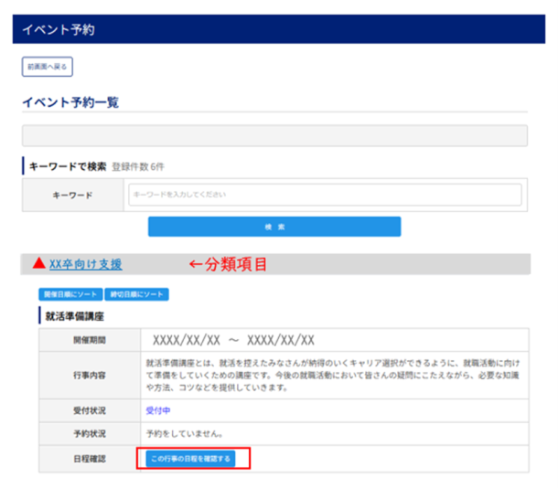Sort events with 開催日順にソート button
Image resolution: width=558 pixels, height=488 pixels.
[70, 295]
